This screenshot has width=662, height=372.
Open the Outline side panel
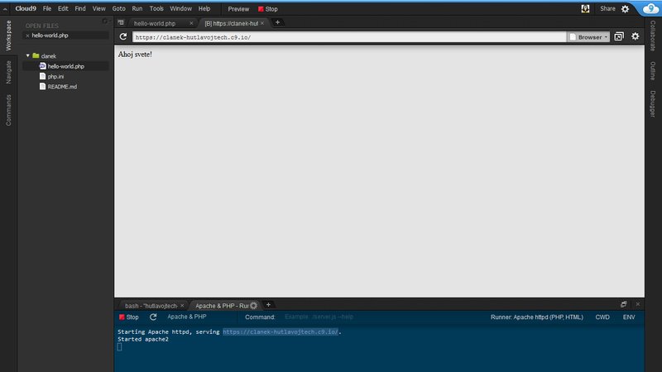(653, 71)
